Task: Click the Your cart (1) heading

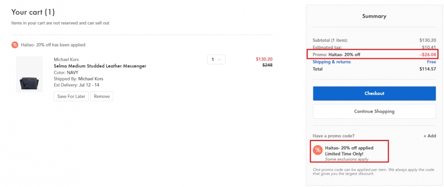Action: (33, 12)
